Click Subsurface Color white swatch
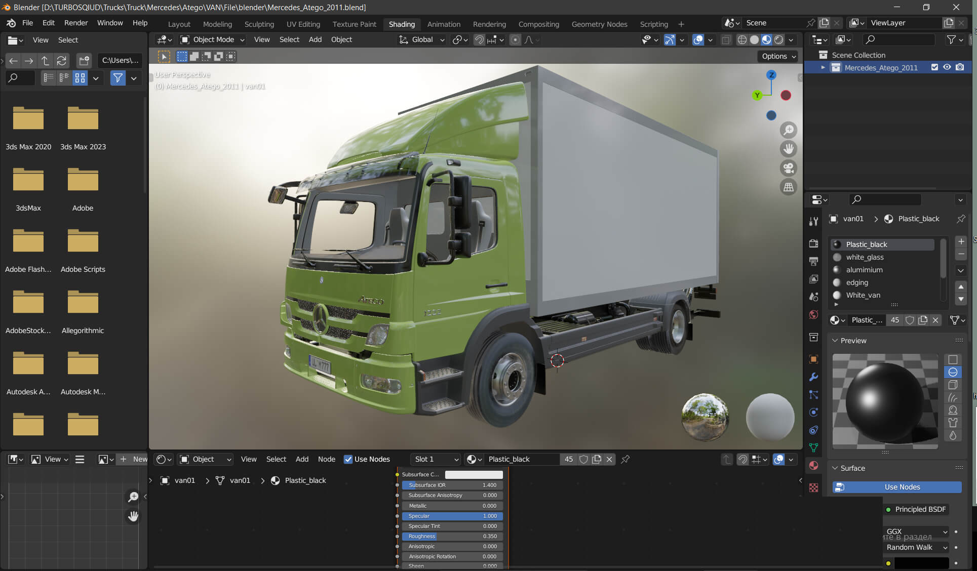 click(474, 474)
